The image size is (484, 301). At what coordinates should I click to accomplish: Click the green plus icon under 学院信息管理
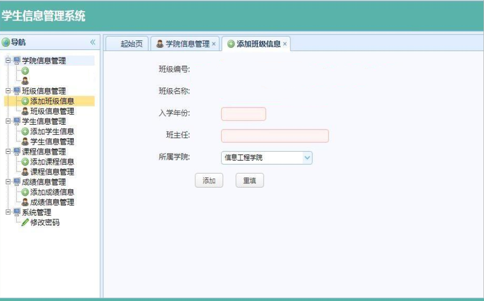pyautogui.click(x=25, y=71)
